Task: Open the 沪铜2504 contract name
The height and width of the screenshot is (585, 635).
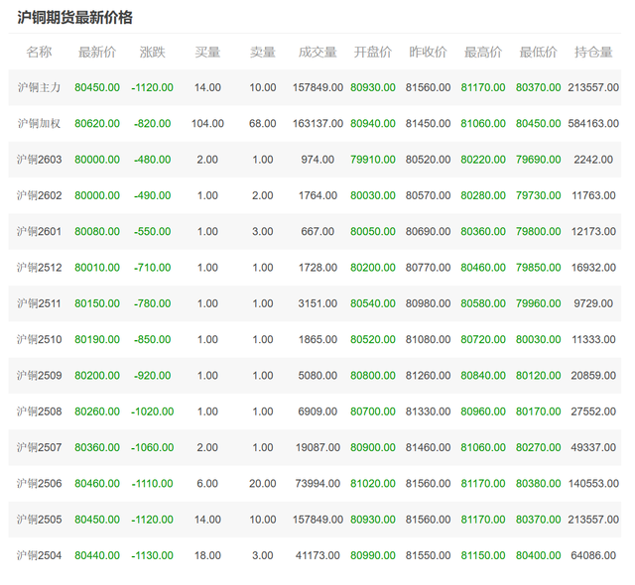Action: tap(39, 555)
